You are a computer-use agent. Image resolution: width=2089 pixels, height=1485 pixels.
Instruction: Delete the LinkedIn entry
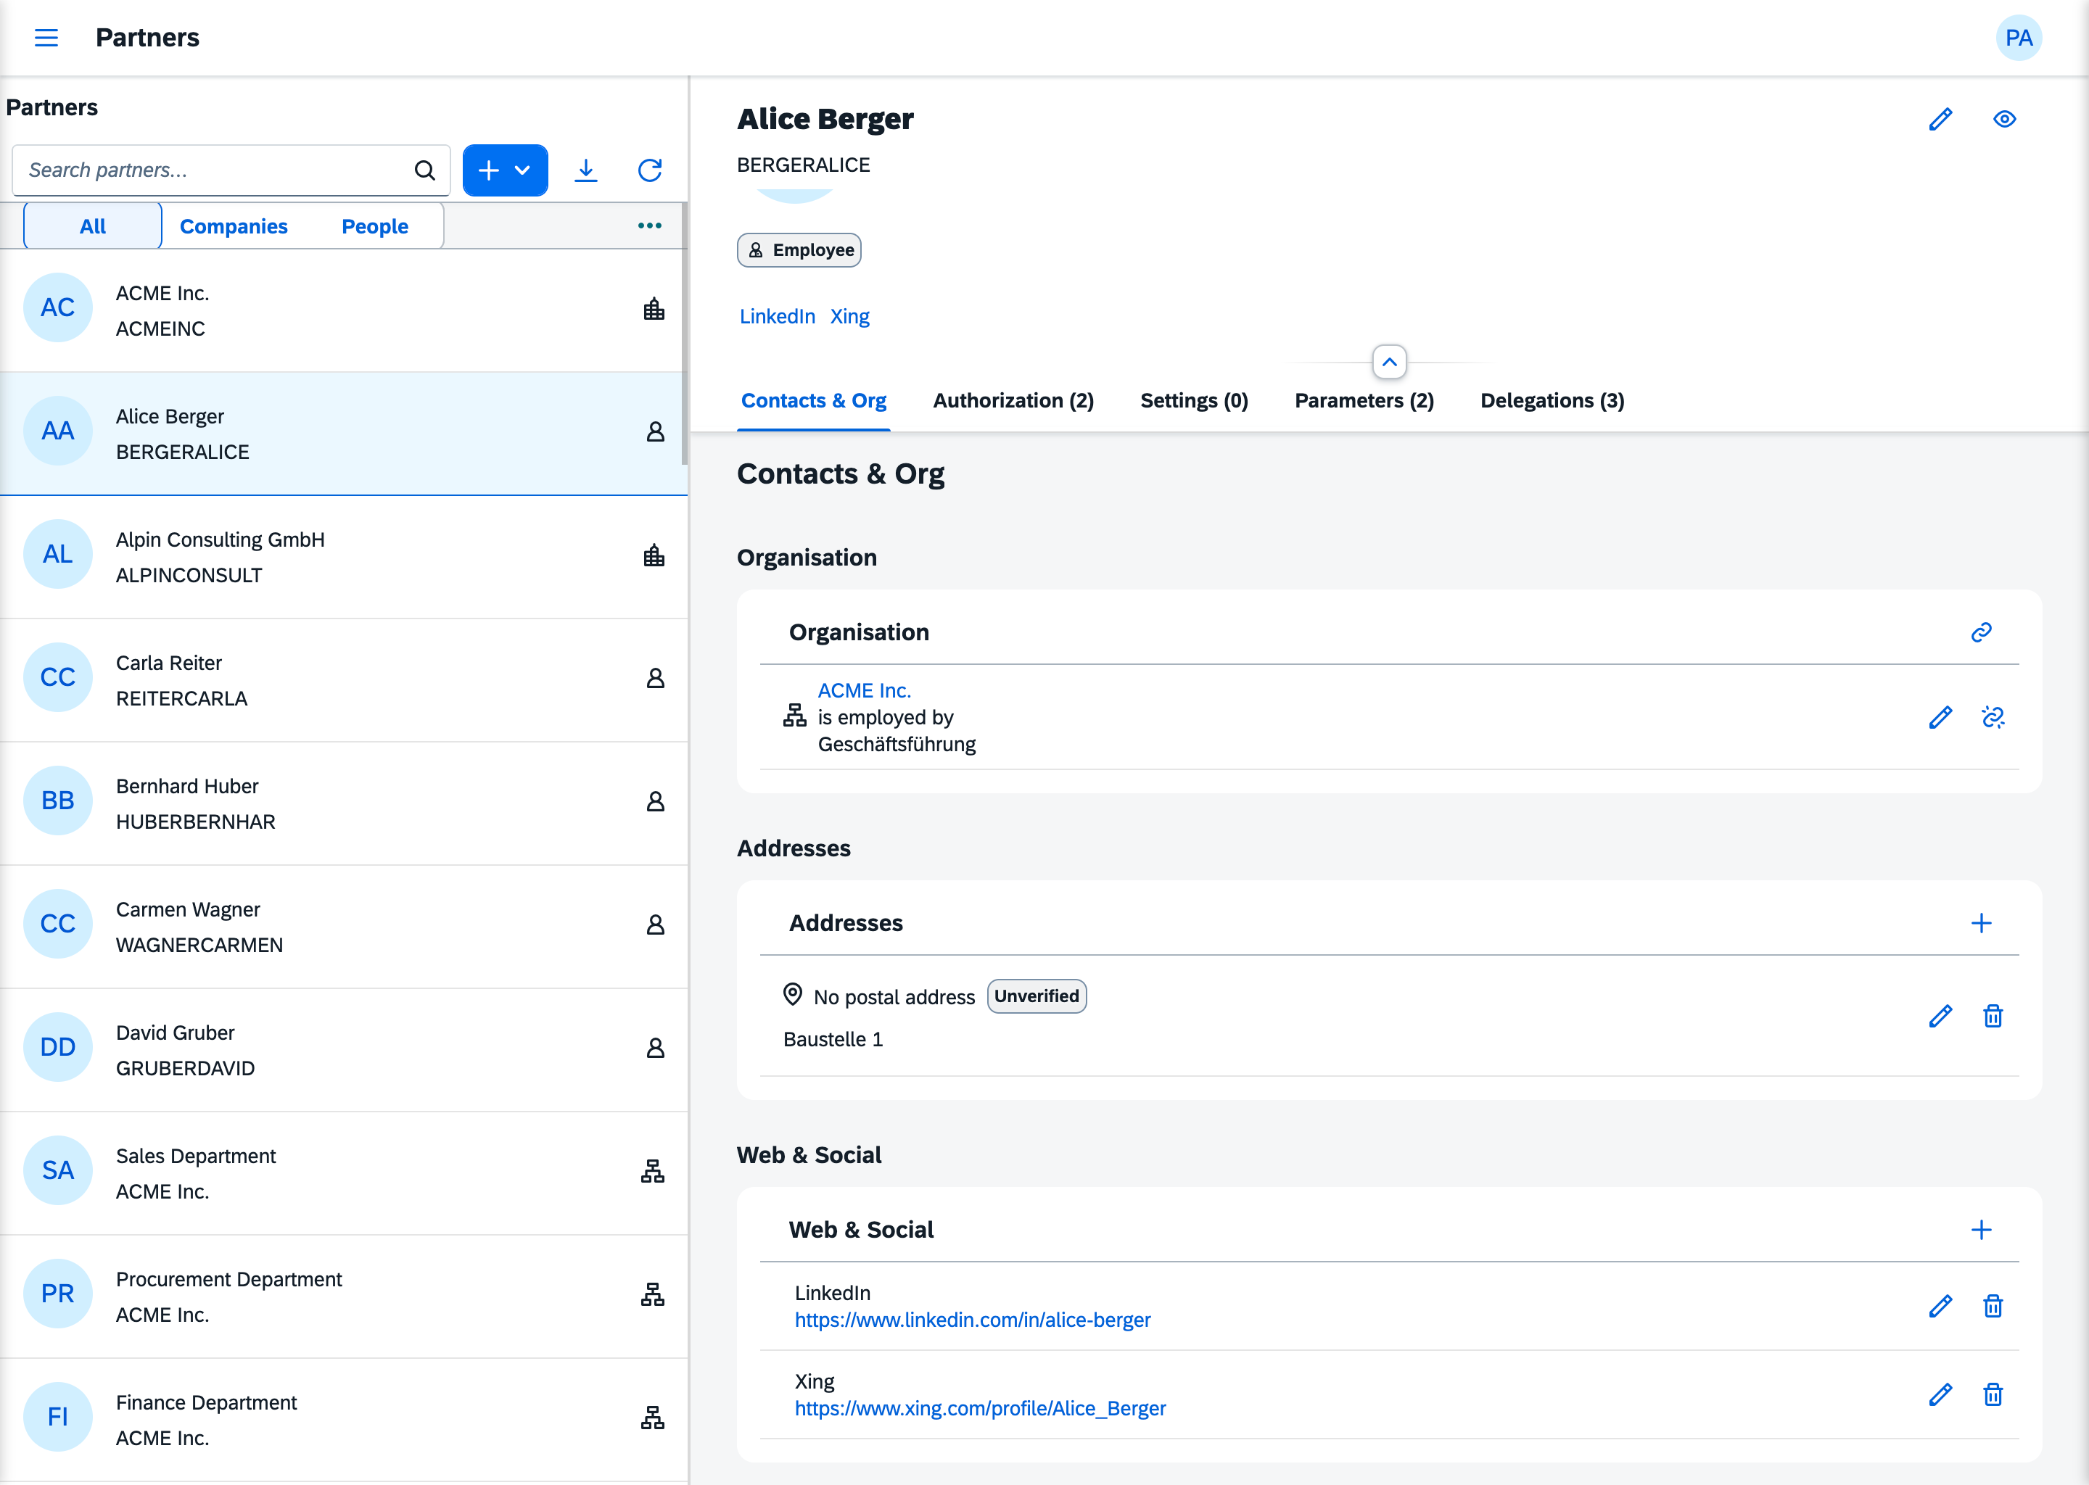click(x=1993, y=1306)
